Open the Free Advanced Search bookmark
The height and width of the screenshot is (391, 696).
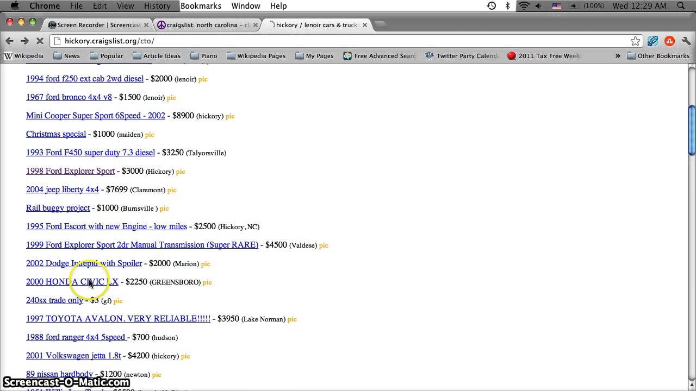point(380,56)
